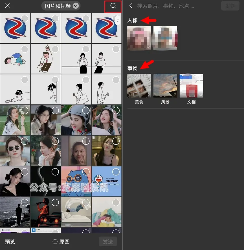Go back using the left arrow
The image size is (244, 250).
click(x=131, y=6)
